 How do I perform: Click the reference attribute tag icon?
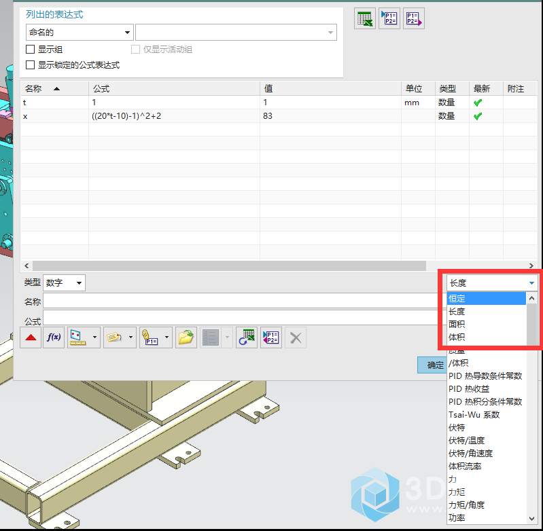click(114, 337)
